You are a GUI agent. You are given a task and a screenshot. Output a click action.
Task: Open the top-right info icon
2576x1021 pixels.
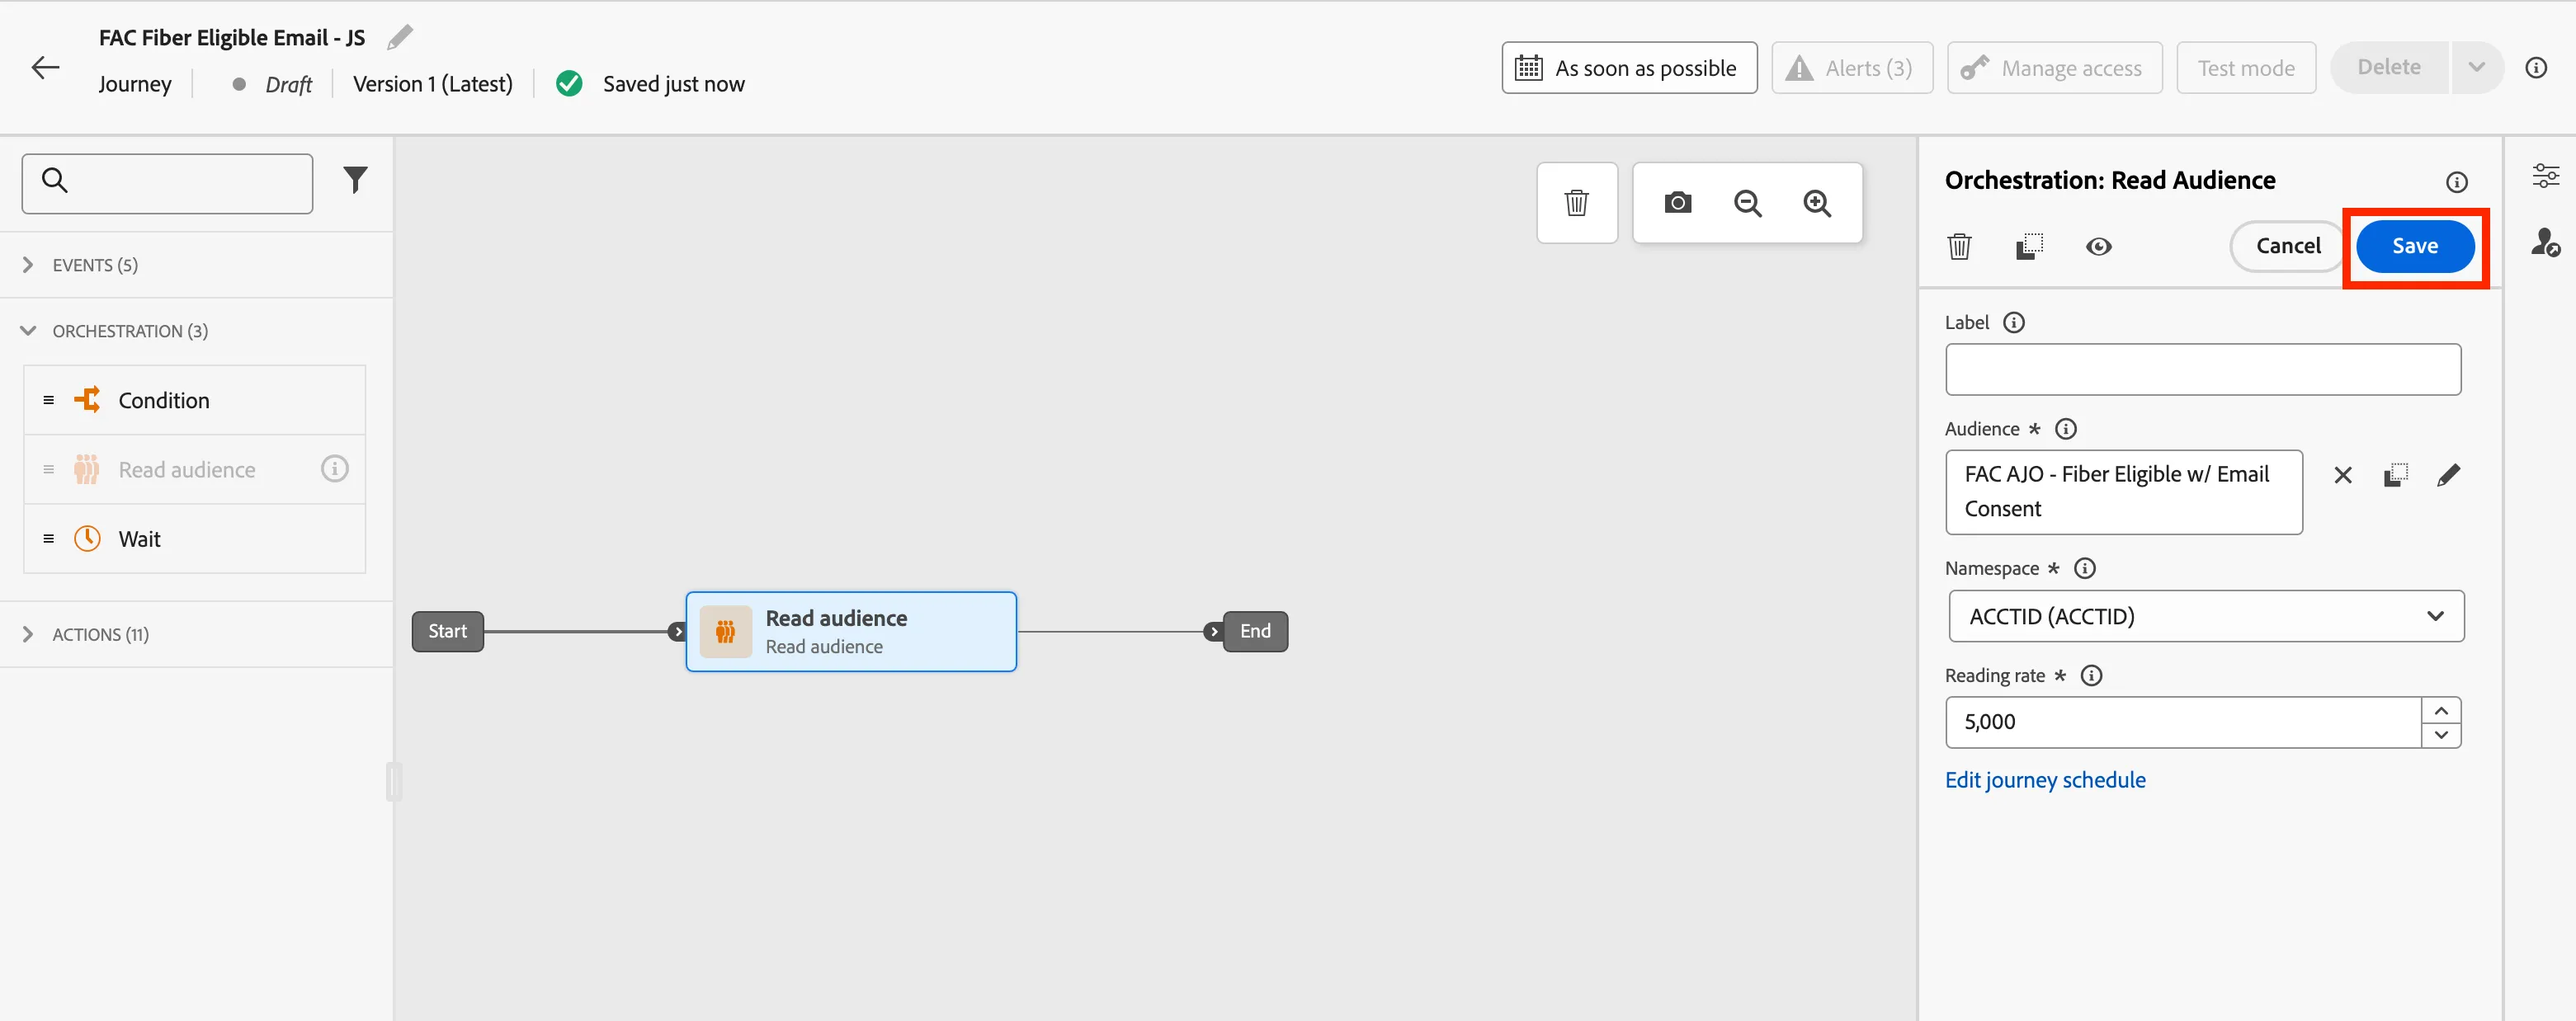click(x=2535, y=68)
